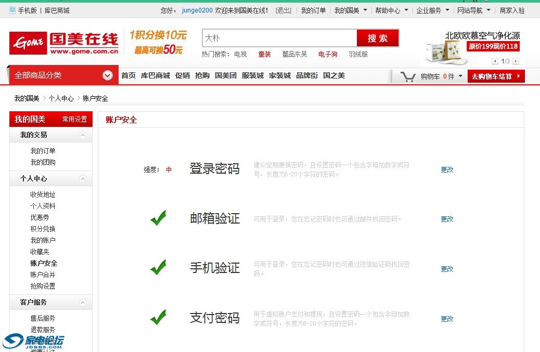Open 国之美 nav item
The width and height of the screenshot is (540, 352).
tap(333, 75)
